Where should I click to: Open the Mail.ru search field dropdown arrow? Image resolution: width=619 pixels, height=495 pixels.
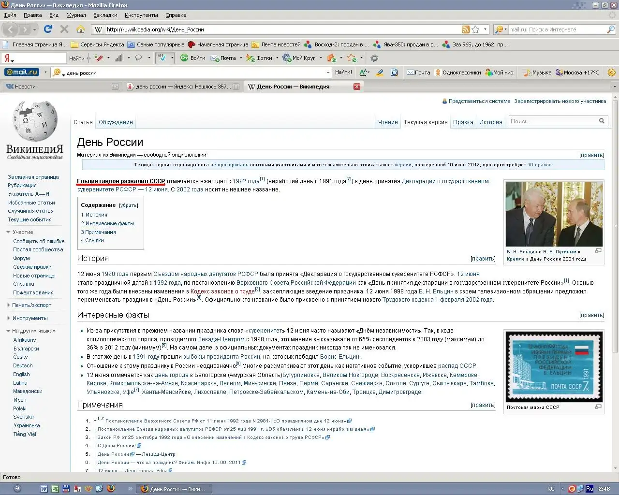[328, 73]
